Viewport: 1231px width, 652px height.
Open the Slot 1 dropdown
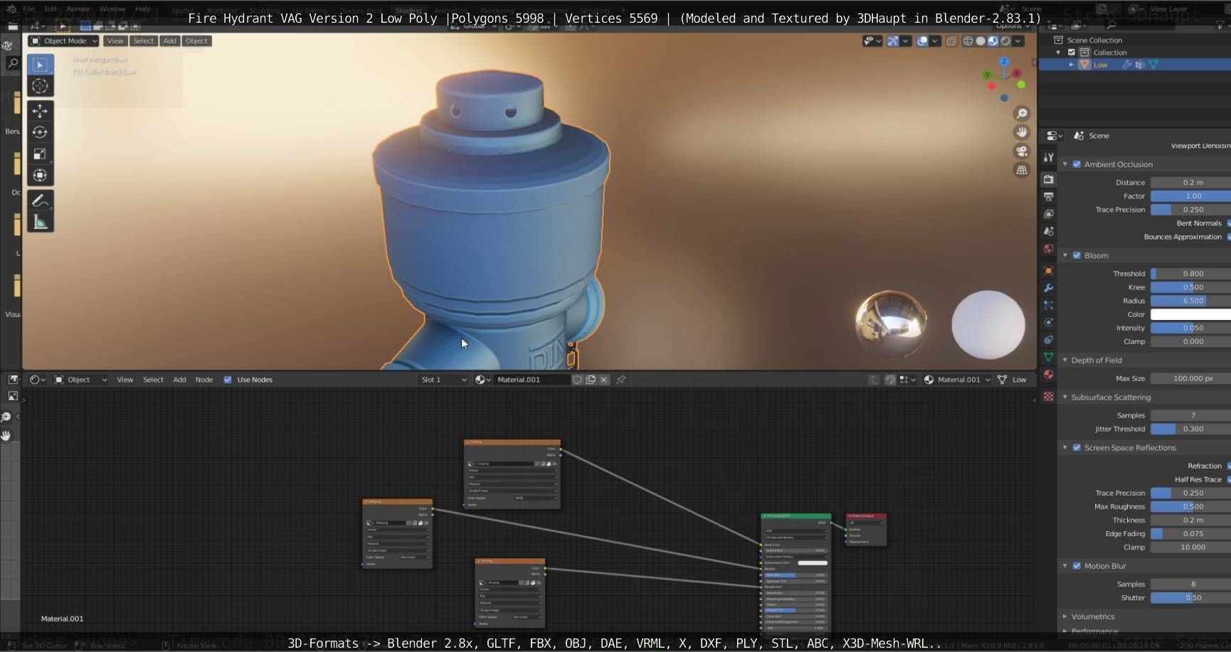click(x=444, y=380)
